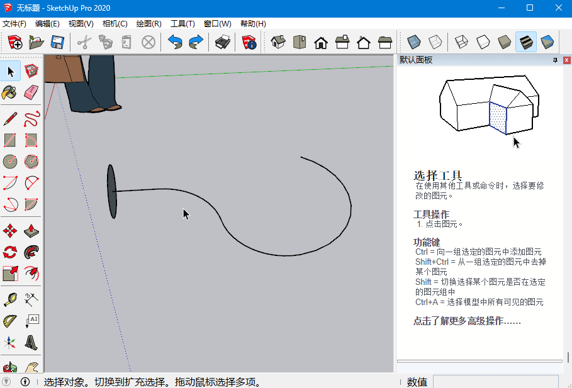The image size is (572, 388).
Task: Select the 3D Text tool
Action: 31,343
